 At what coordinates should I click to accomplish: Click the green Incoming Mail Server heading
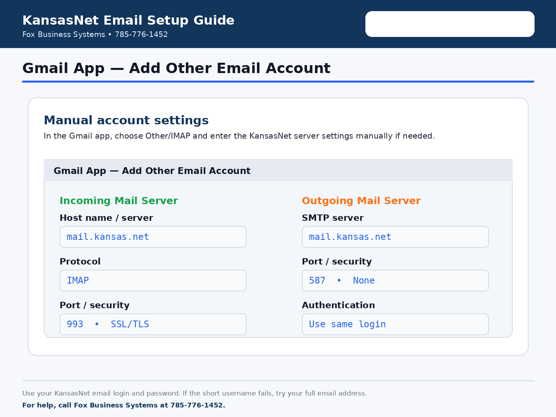119,201
